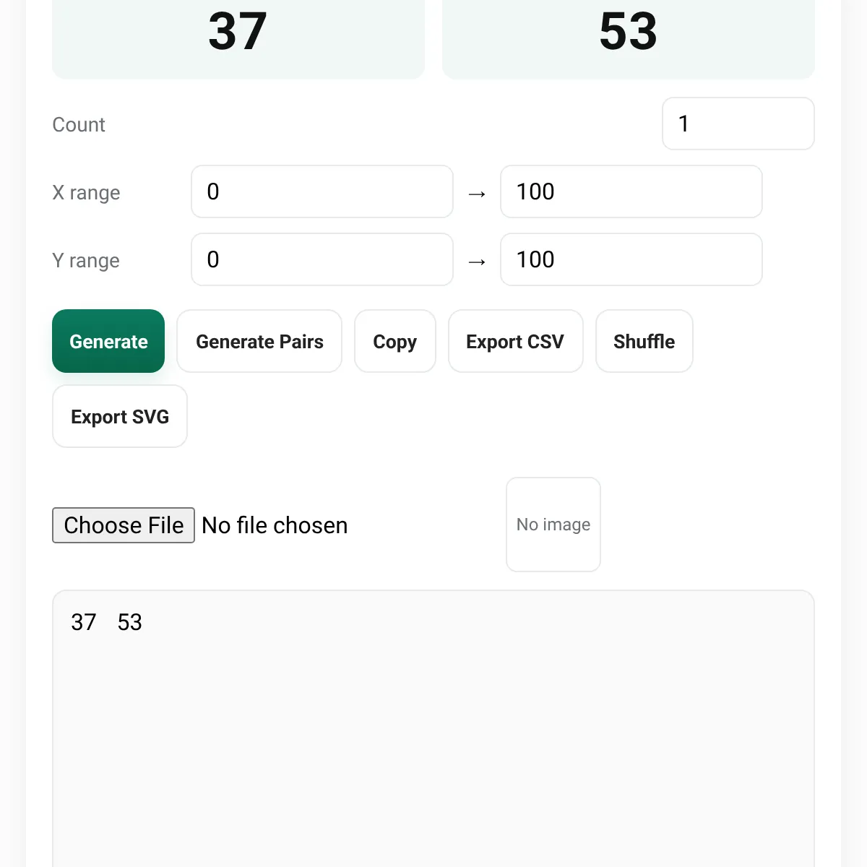
Task: Click the Count label
Action: [79, 125]
